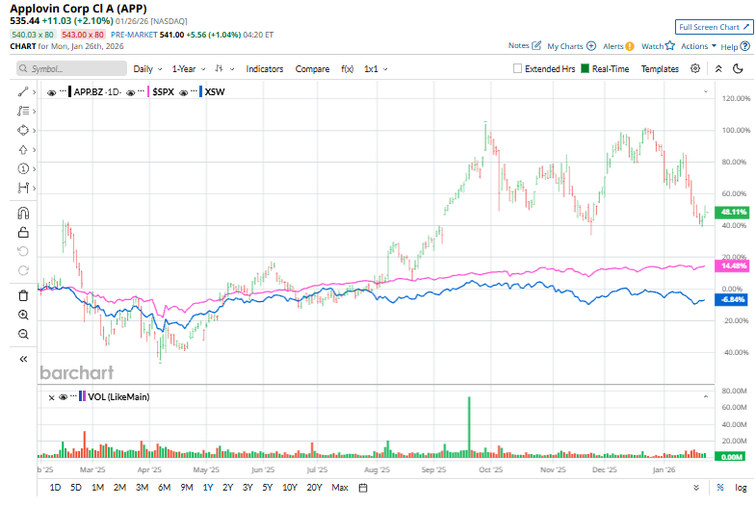Screen dimensions: 756x506
Task: Open Indicators menu
Action: (264, 69)
